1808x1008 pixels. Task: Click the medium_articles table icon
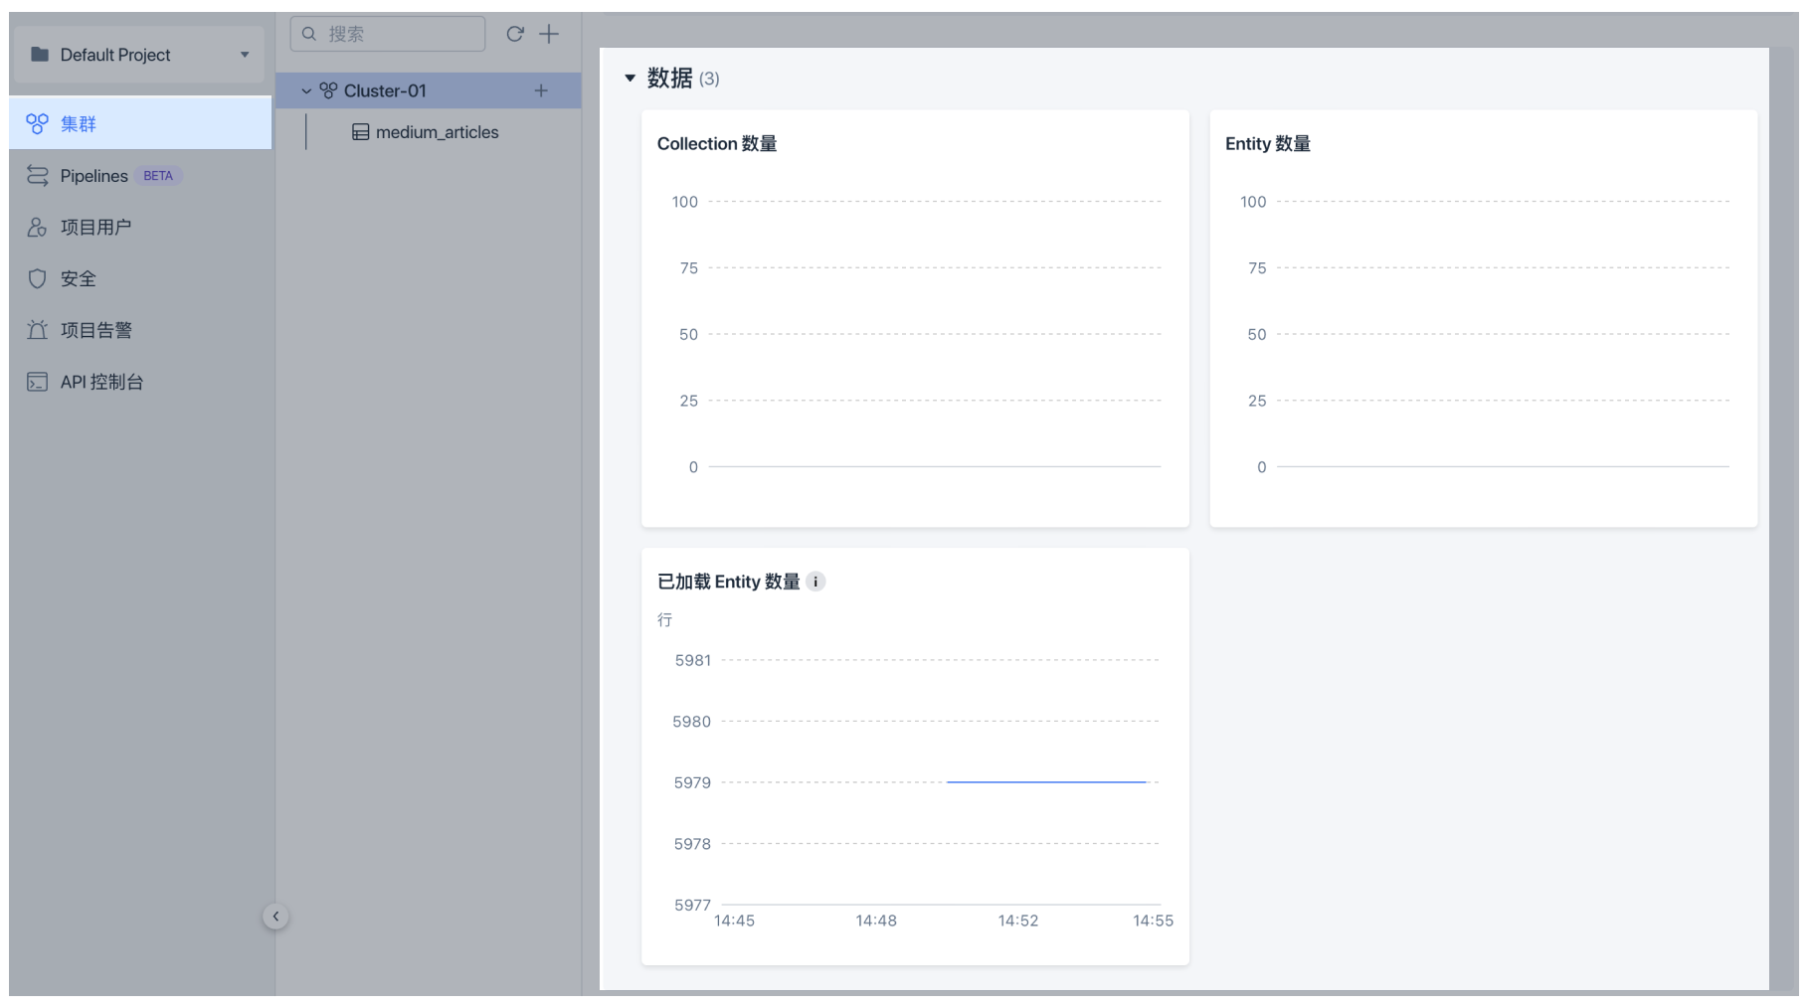point(361,132)
